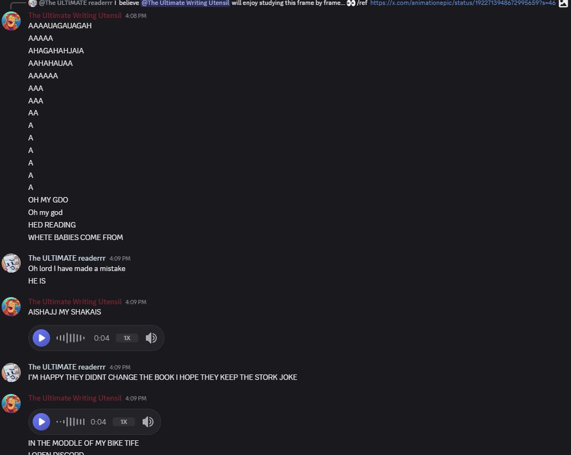Play the second voice message
Image resolution: width=571 pixels, height=455 pixels.
point(42,422)
